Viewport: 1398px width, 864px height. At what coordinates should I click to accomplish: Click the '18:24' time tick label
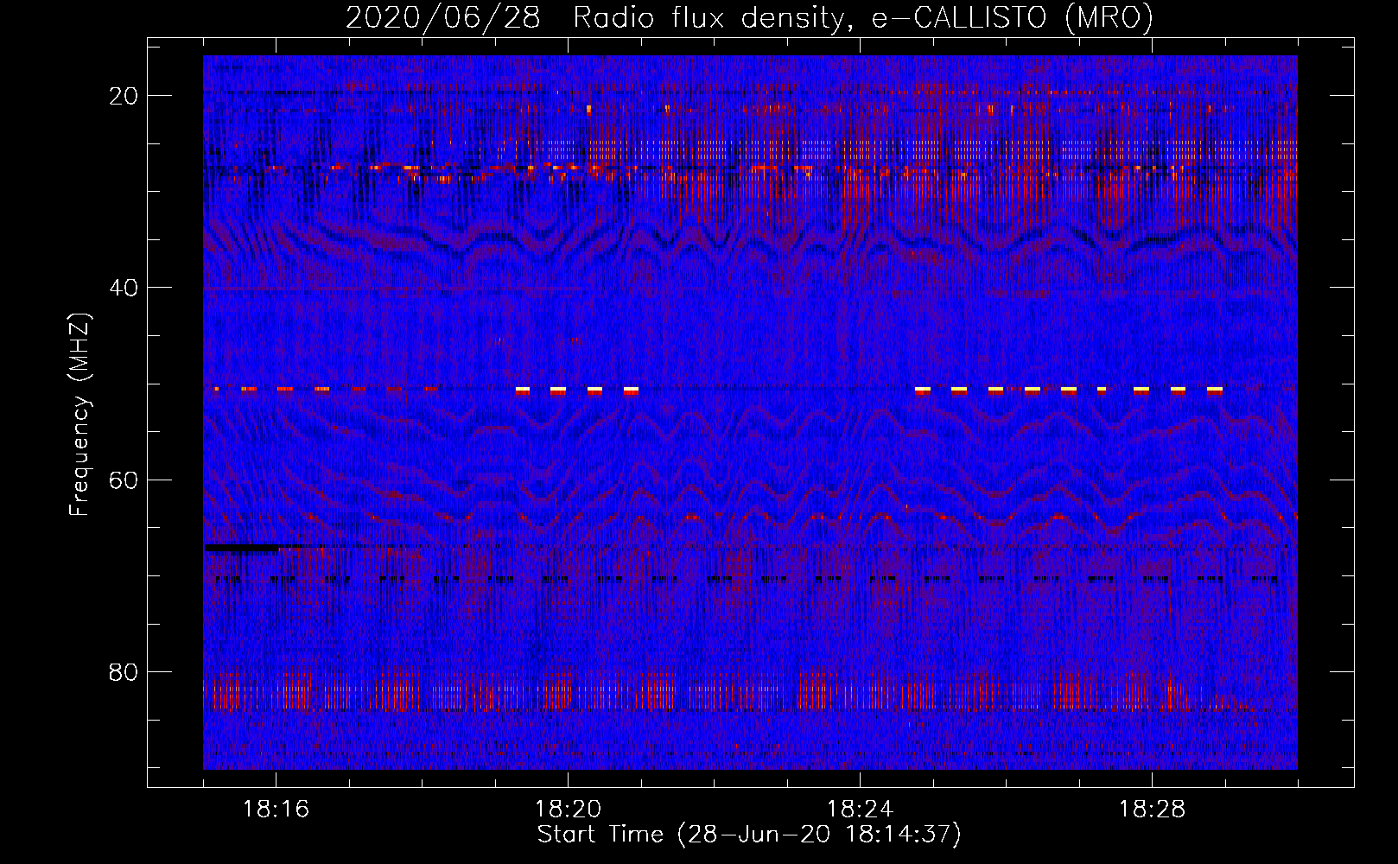coord(860,810)
